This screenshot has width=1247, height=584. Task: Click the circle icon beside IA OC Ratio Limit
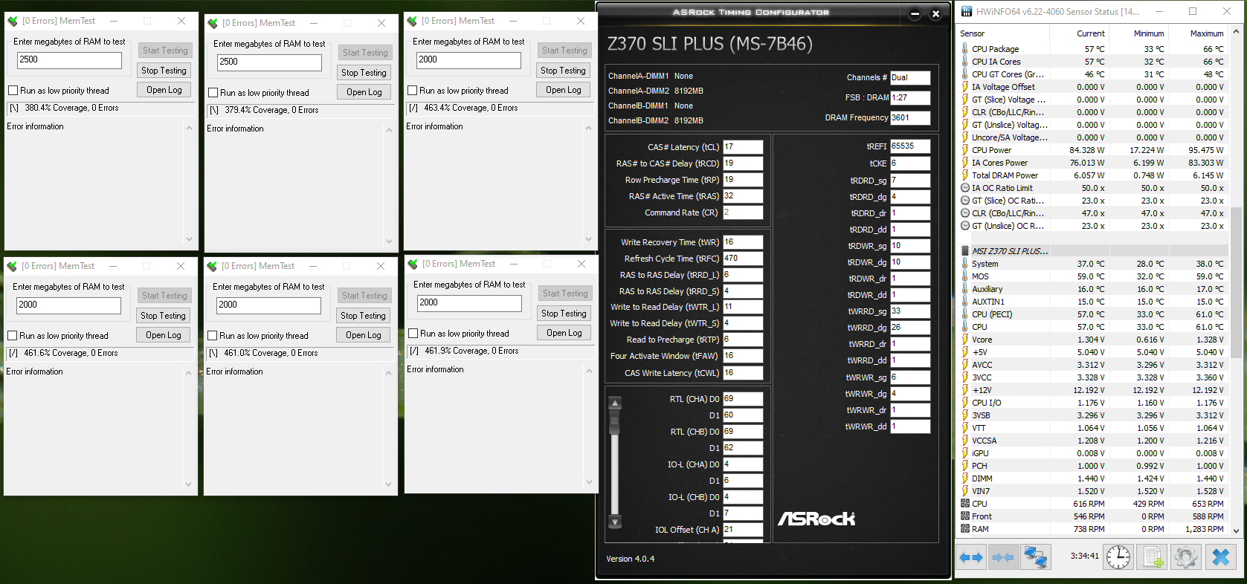click(965, 188)
